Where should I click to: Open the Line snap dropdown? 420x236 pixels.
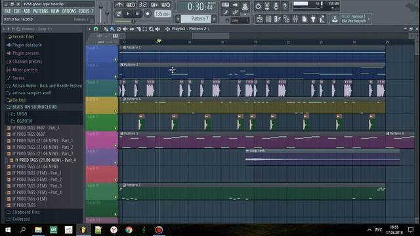click(x=240, y=20)
